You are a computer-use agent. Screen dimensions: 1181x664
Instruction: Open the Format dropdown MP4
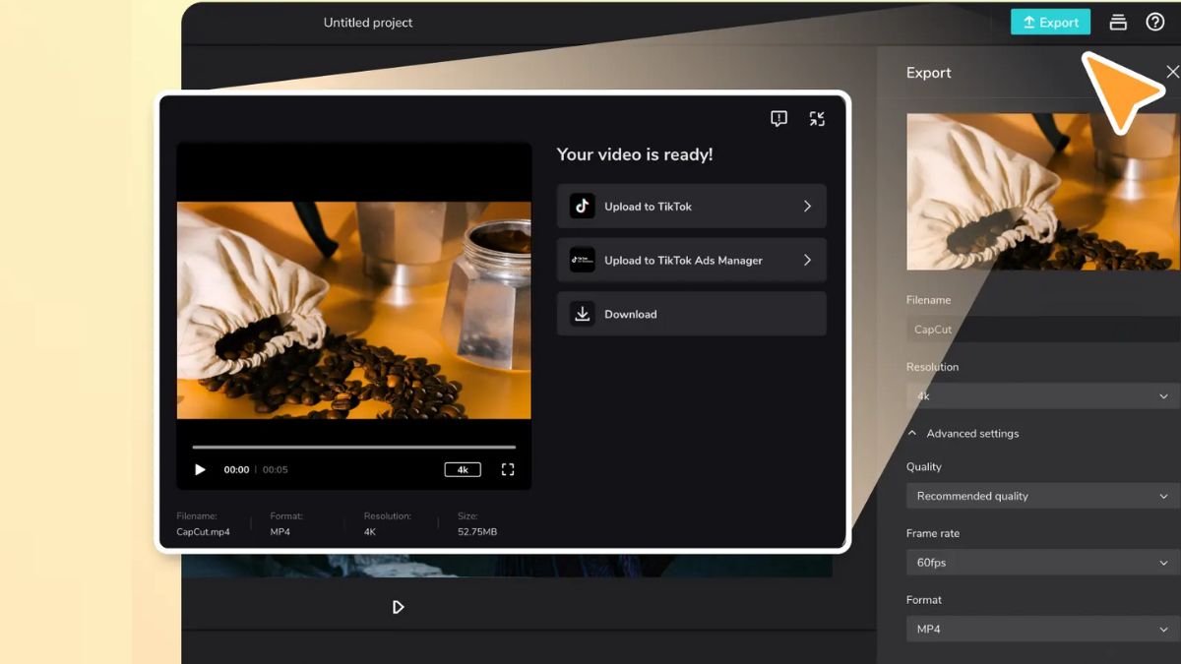tap(1043, 629)
